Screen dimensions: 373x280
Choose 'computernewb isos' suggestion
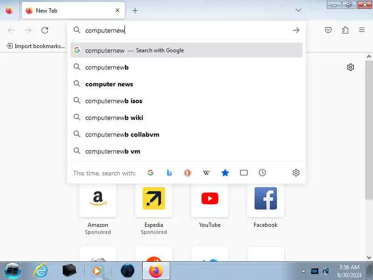pyautogui.click(x=186, y=101)
